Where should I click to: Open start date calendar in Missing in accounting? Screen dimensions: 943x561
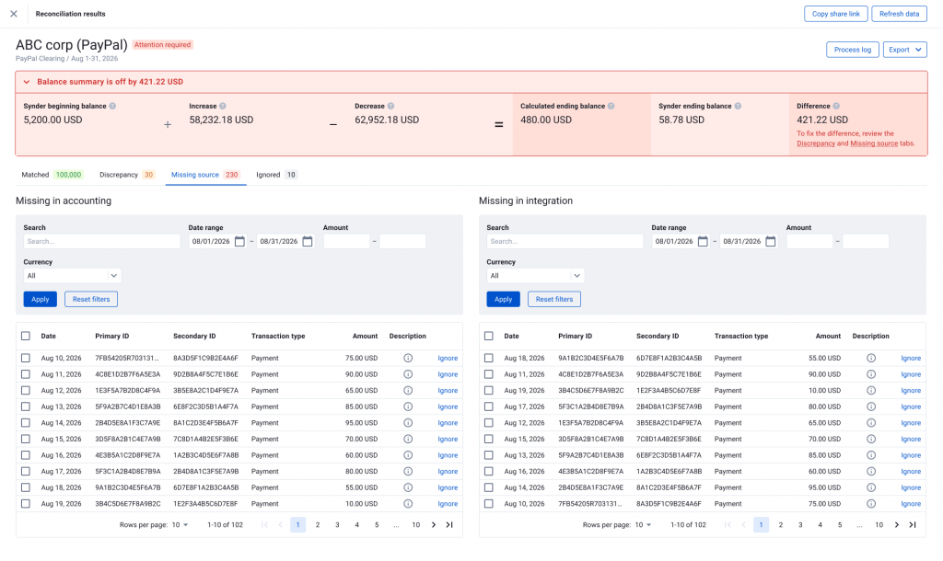pyautogui.click(x=239, y=241)
